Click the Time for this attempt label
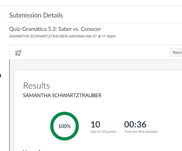 [x=141, y=132]
